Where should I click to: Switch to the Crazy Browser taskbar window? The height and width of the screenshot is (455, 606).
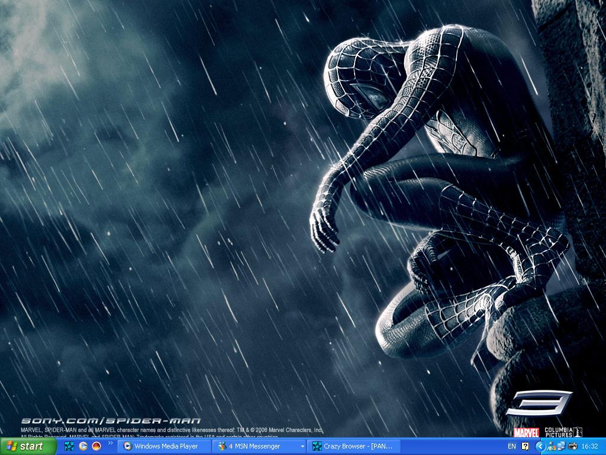(x=354, y=446)
